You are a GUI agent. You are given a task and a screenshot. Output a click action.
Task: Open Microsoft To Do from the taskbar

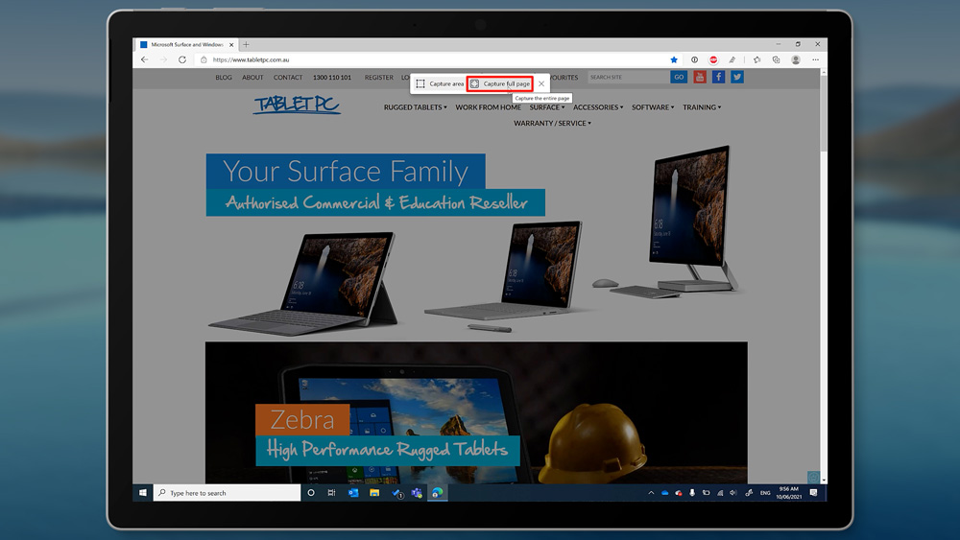click(396, 493)
